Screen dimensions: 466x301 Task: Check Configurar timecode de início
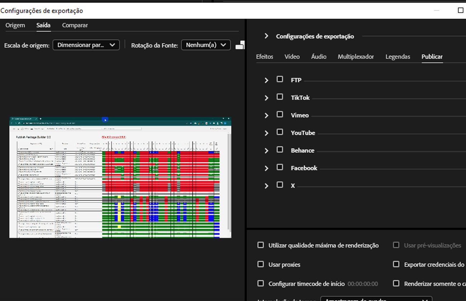point(261,283)
